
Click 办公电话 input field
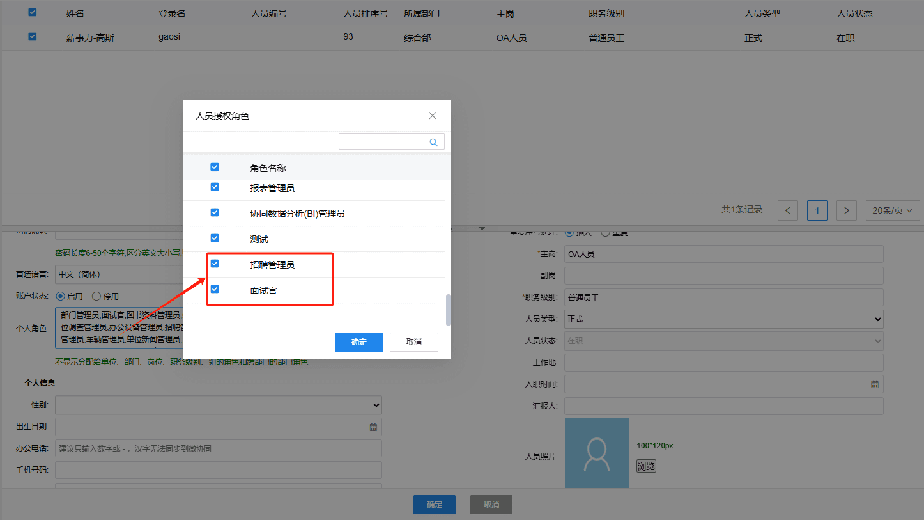[219, 448]
